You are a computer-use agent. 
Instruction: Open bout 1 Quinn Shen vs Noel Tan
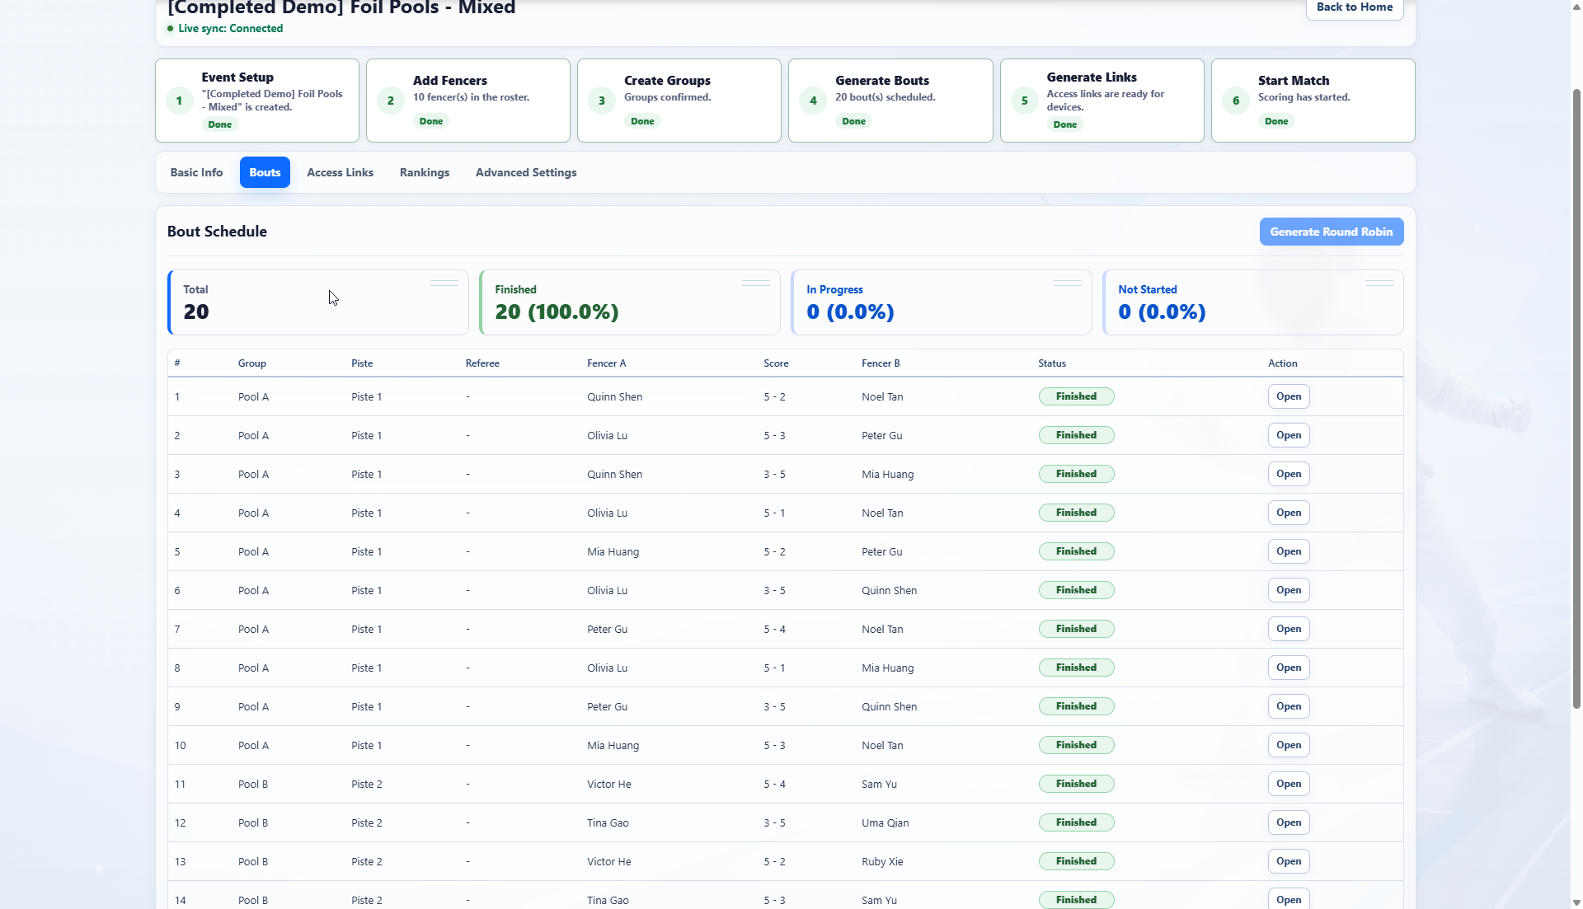pyautogui.click(x=1289, y=396)
